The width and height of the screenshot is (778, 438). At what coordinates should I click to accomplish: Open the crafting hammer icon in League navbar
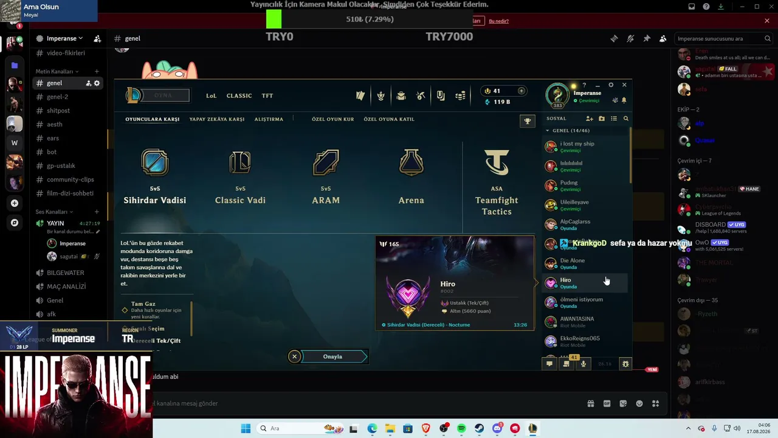click(421, 96)
